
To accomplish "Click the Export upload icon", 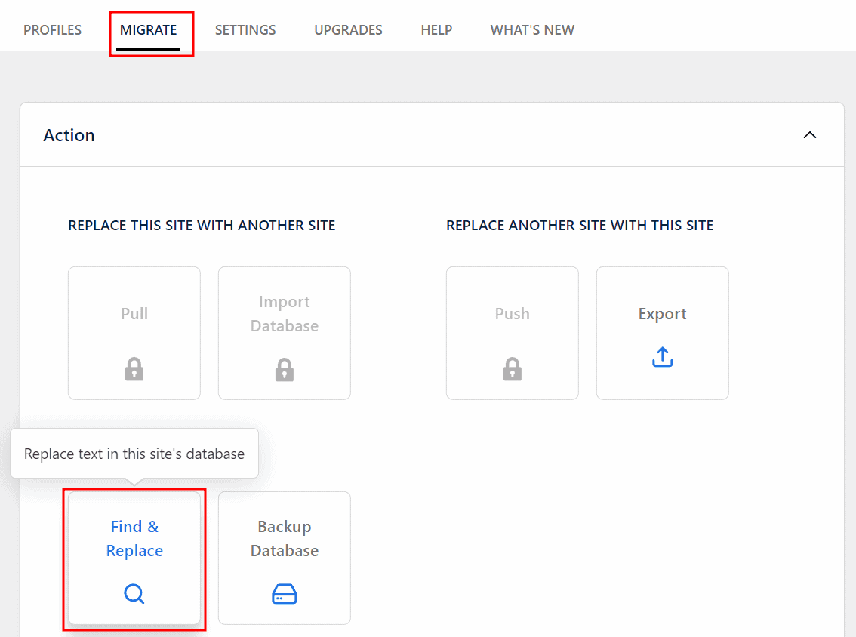I will pos(662,356).
